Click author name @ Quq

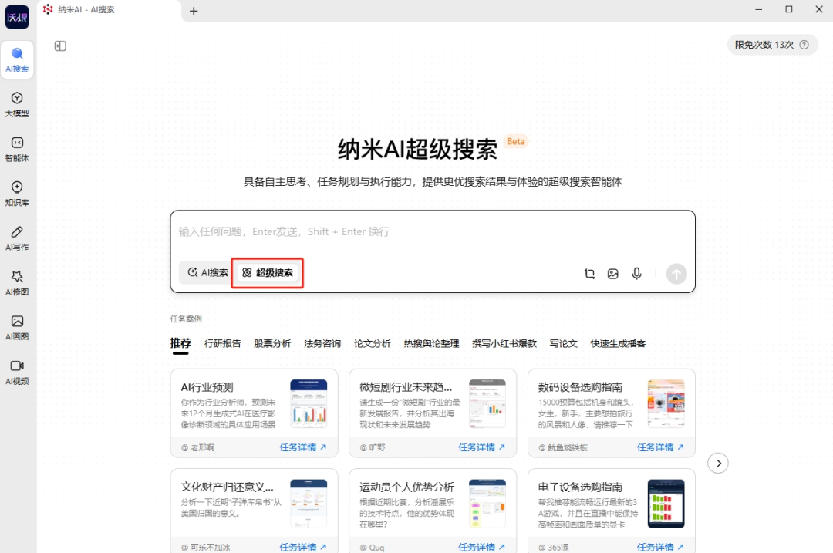[372, 547]
